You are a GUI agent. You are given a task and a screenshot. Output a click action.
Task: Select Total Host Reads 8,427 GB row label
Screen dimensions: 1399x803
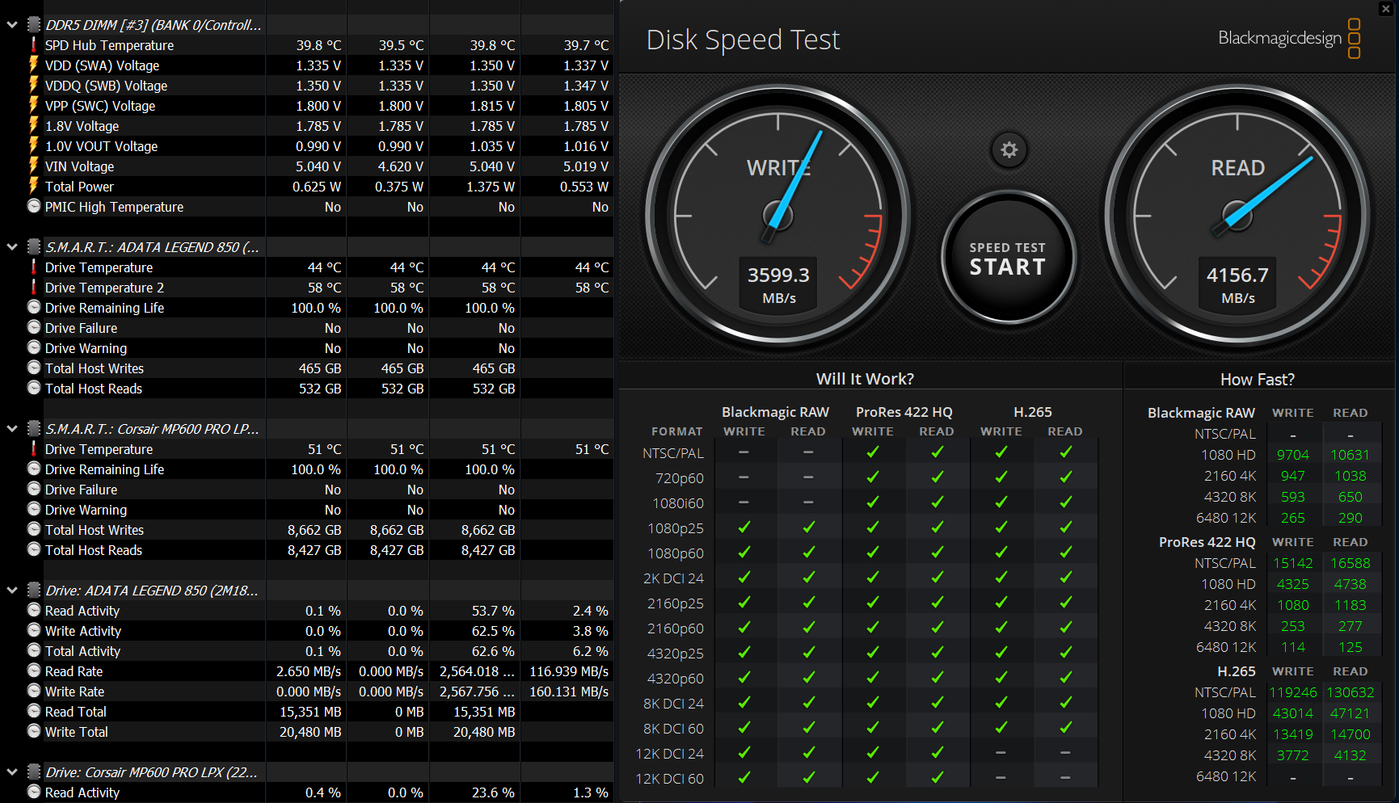tap(94, 550)
